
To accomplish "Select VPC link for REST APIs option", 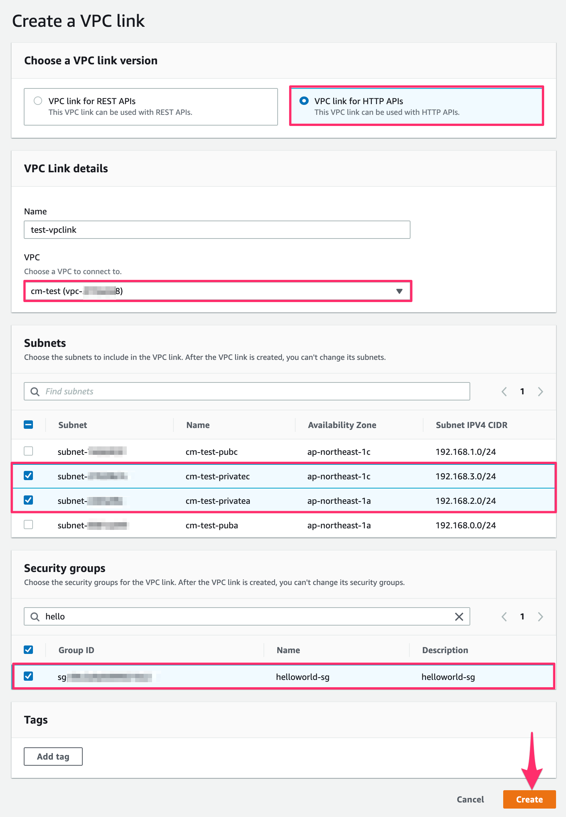I will [38, 101].
